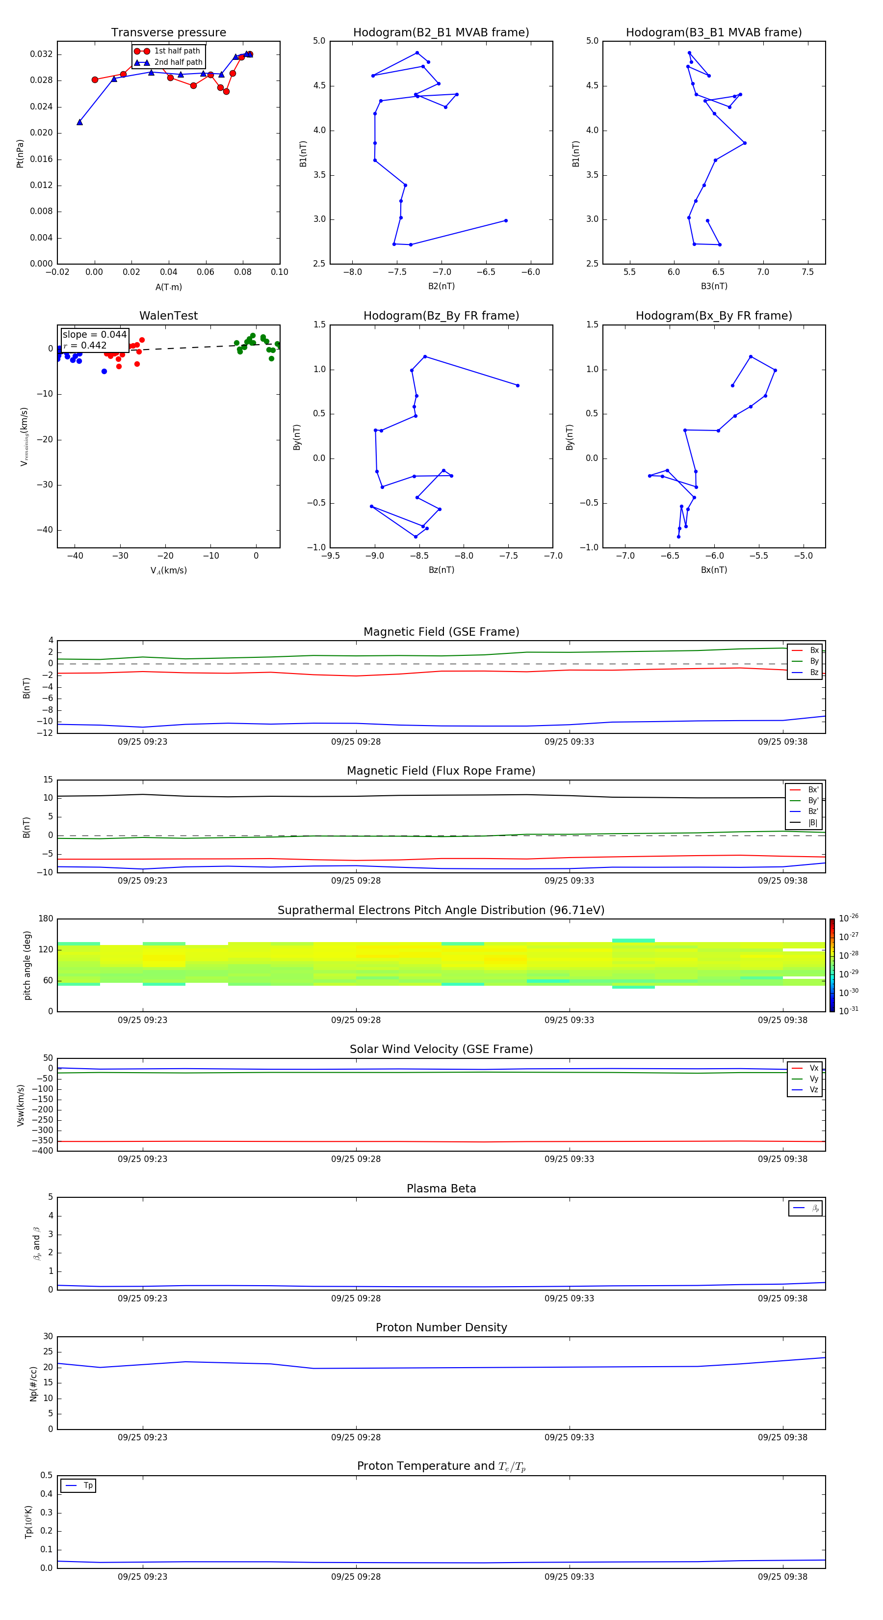Click the 180 tick on pitch angle axis
This screenshot has width=883, height=1620.
pos(46,919)
